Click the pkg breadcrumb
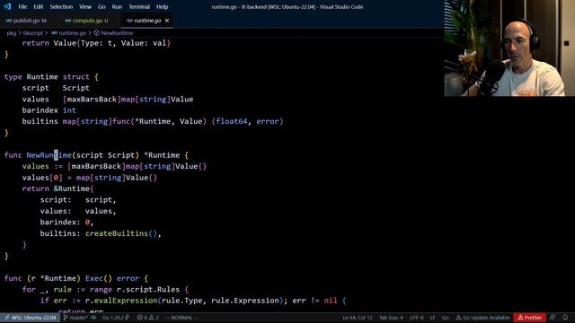 point(12,33)
